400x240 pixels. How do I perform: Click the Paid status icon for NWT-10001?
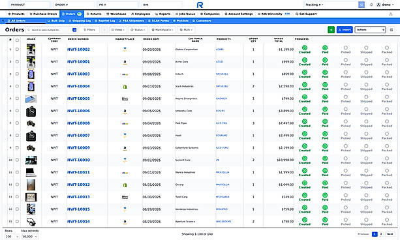325,60
